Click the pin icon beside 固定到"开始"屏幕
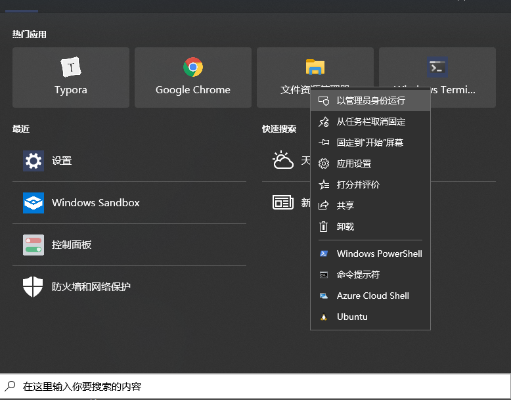 pyautogui.click(x=324, y=143)
